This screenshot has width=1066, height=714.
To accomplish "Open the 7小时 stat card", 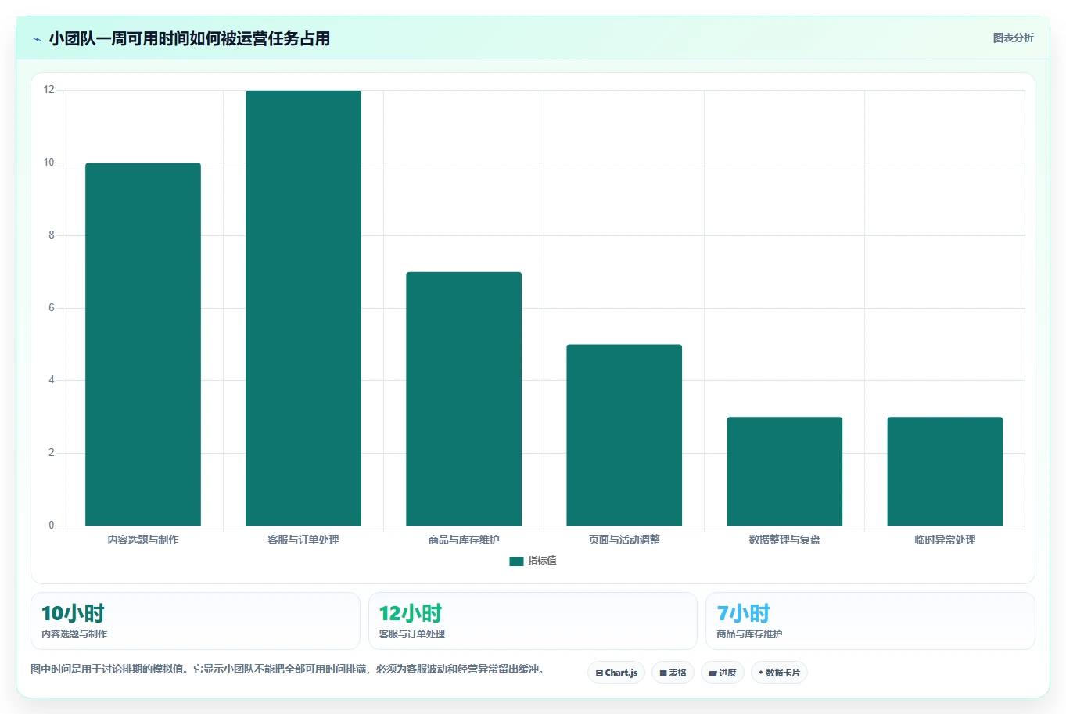I will 870,621.
